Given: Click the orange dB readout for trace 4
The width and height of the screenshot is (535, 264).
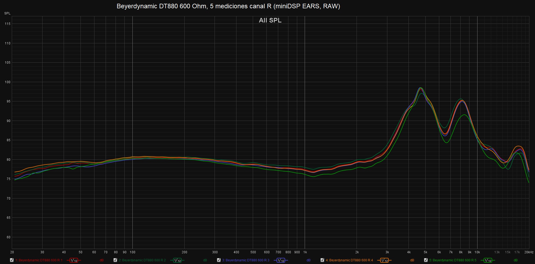Looking at the screenshot, I should click(x=412, y=260).
